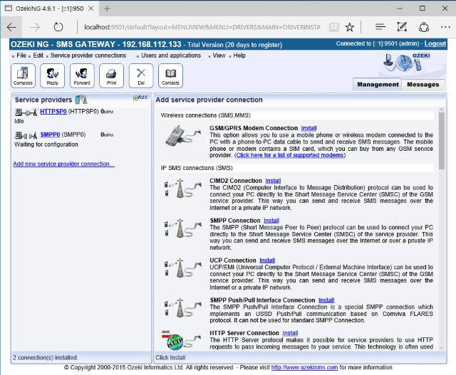Click the CIMD2 Connection tower icon
Image resolution: width=456 pixels, height=375 pixels.
(183, 189)
